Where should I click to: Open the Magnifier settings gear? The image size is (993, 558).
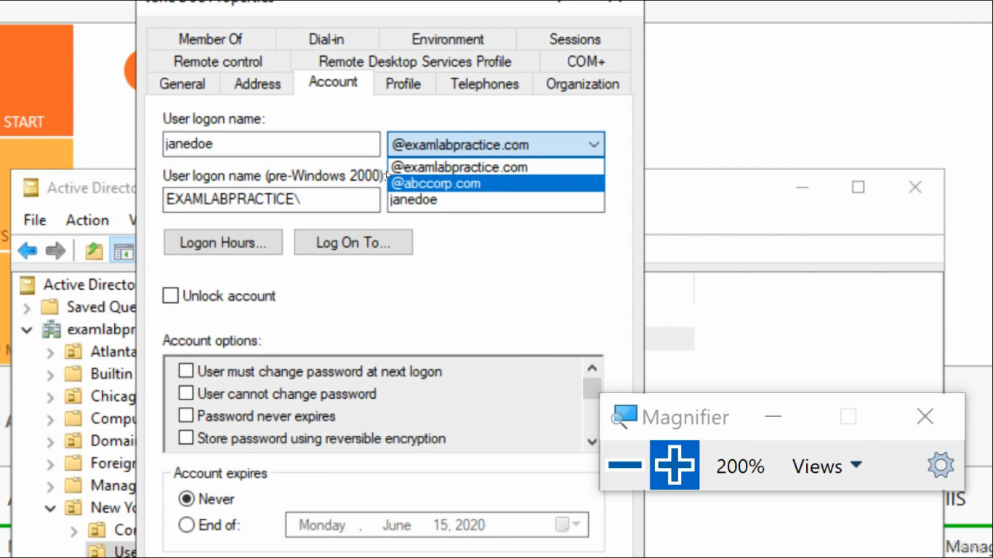[x=940, y=465]
